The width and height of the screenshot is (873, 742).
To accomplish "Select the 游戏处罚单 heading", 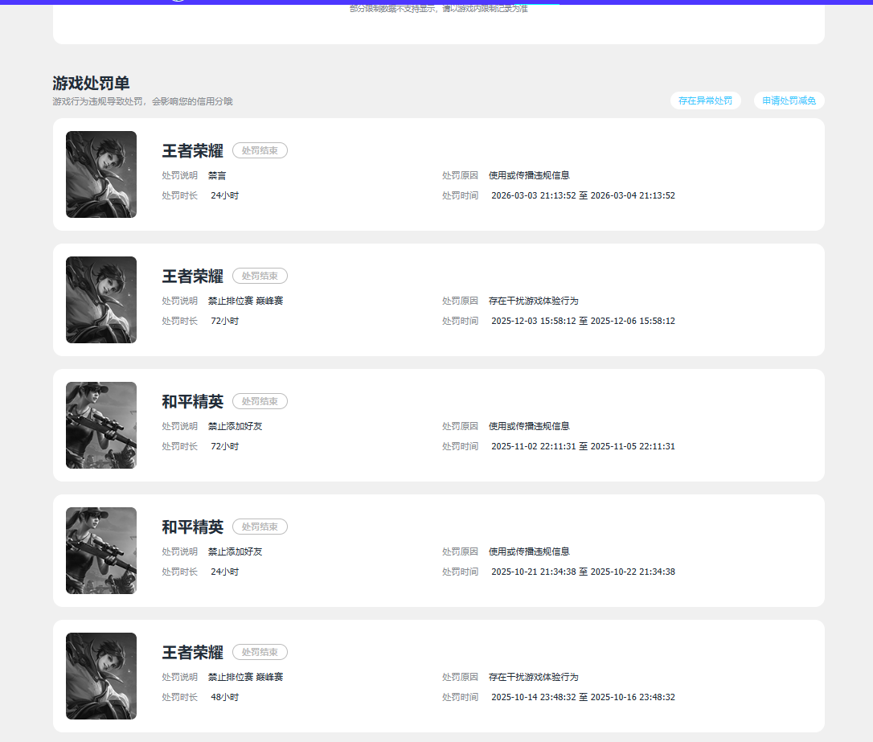I will pos(92,84).
